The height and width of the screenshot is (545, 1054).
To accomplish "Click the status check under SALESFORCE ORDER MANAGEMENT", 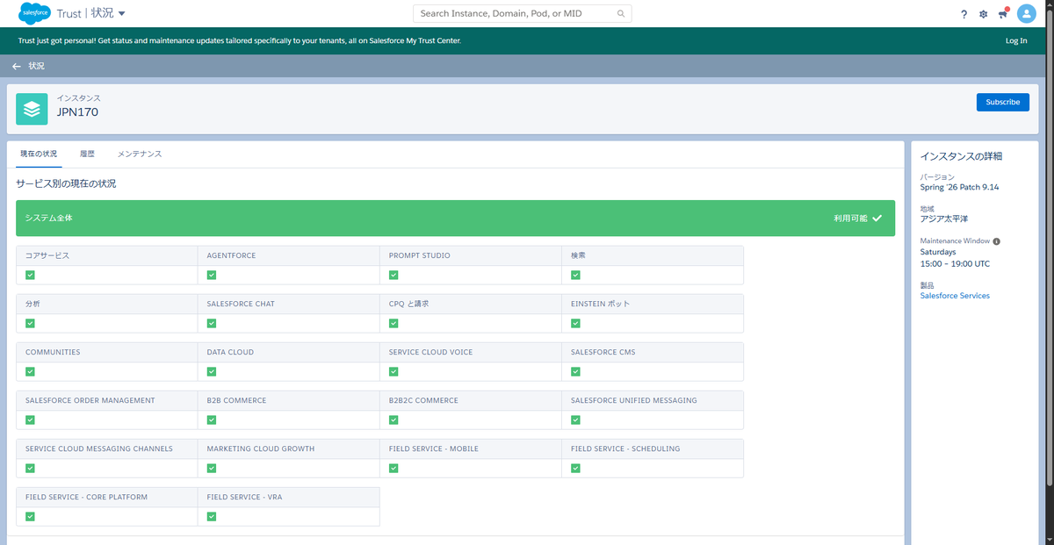I will pos(30,420).
